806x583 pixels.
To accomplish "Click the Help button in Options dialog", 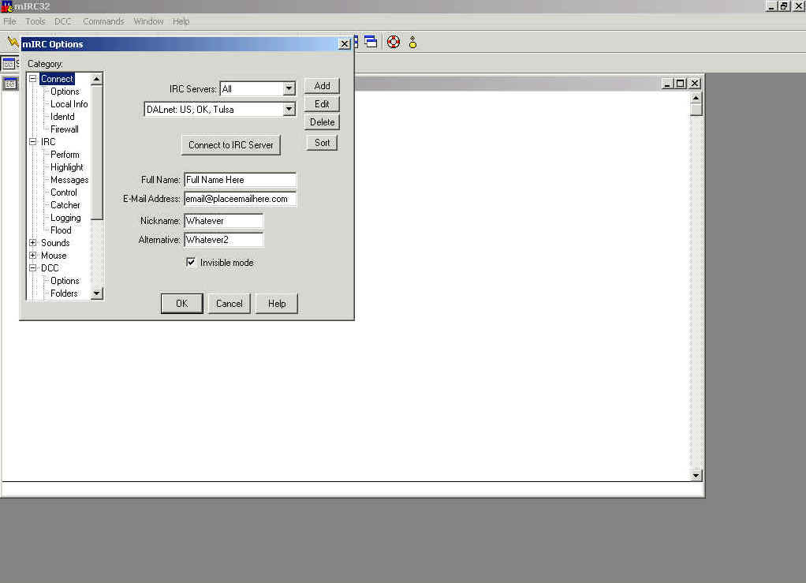I will click(277, 303).
